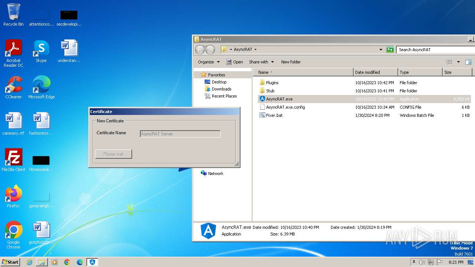Open the Organize dropdown menu
Screen dimensions: 475x267
(x=209, y=62)
